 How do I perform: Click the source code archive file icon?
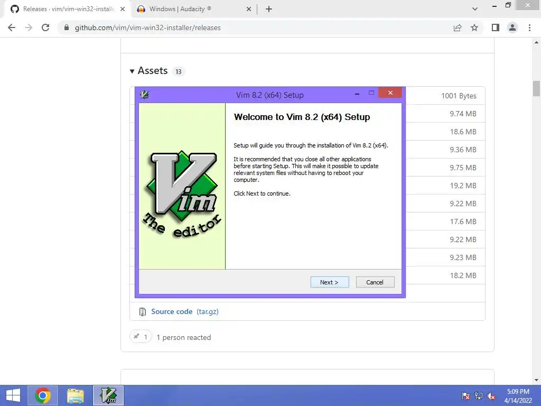point(142,312)
